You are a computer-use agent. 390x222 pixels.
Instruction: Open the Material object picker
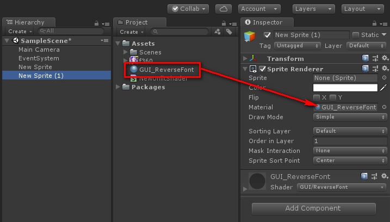pos(384,107)
